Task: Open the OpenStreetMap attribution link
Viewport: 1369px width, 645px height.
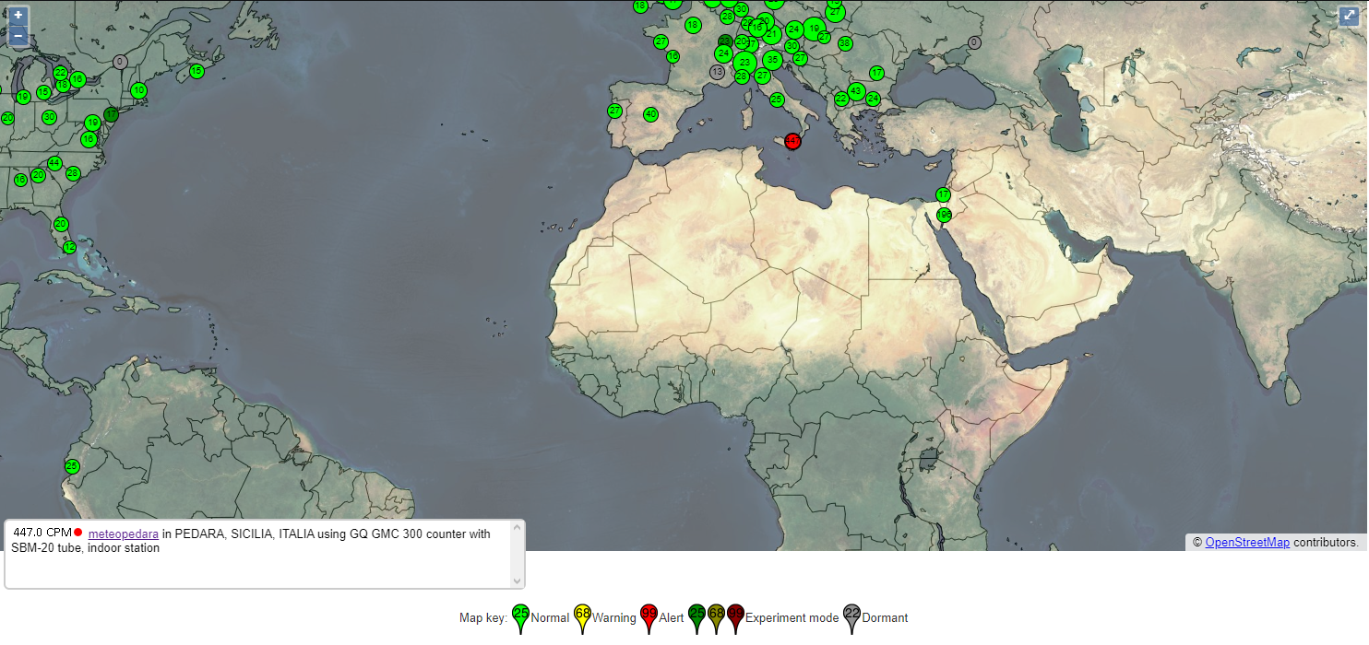Action: coord(1246,542)
